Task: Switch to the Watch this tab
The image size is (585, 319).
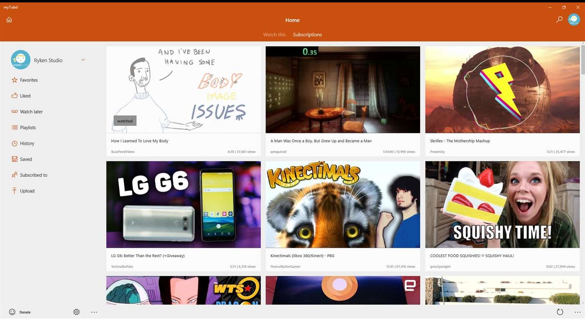Action: (274, 34)
